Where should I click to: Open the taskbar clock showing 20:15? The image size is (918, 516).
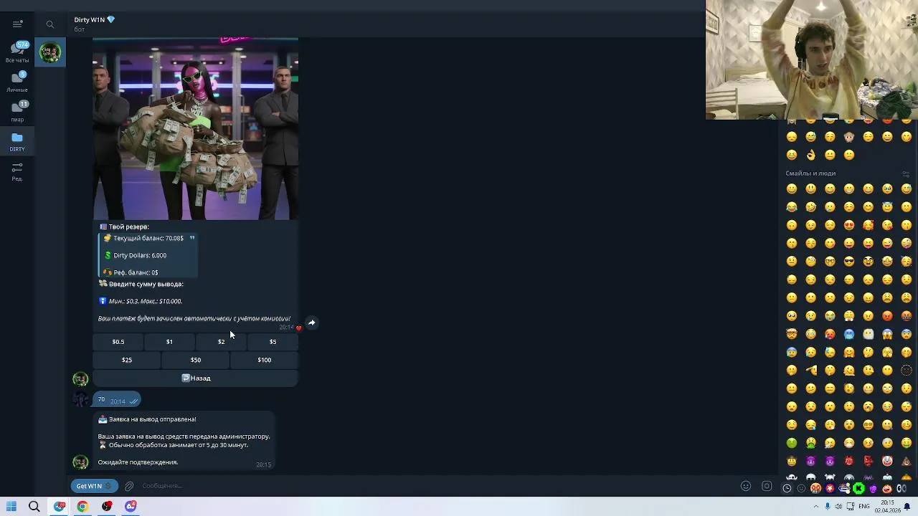(x=887, y=507)
